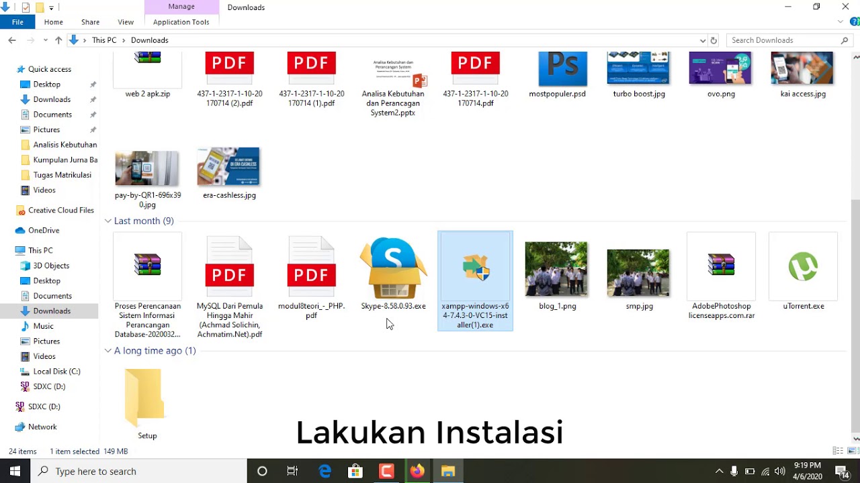The image size is (860, 483).
Task: Open the recent locations dropdown arrow
Action: 46,40
